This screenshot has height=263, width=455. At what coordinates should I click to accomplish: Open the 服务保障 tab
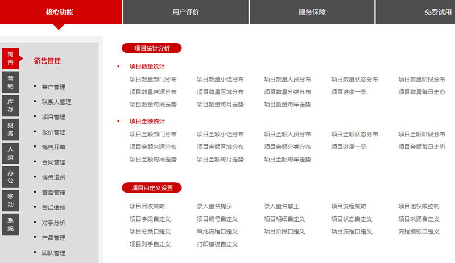pyautogui.click(x=312, y=12)
